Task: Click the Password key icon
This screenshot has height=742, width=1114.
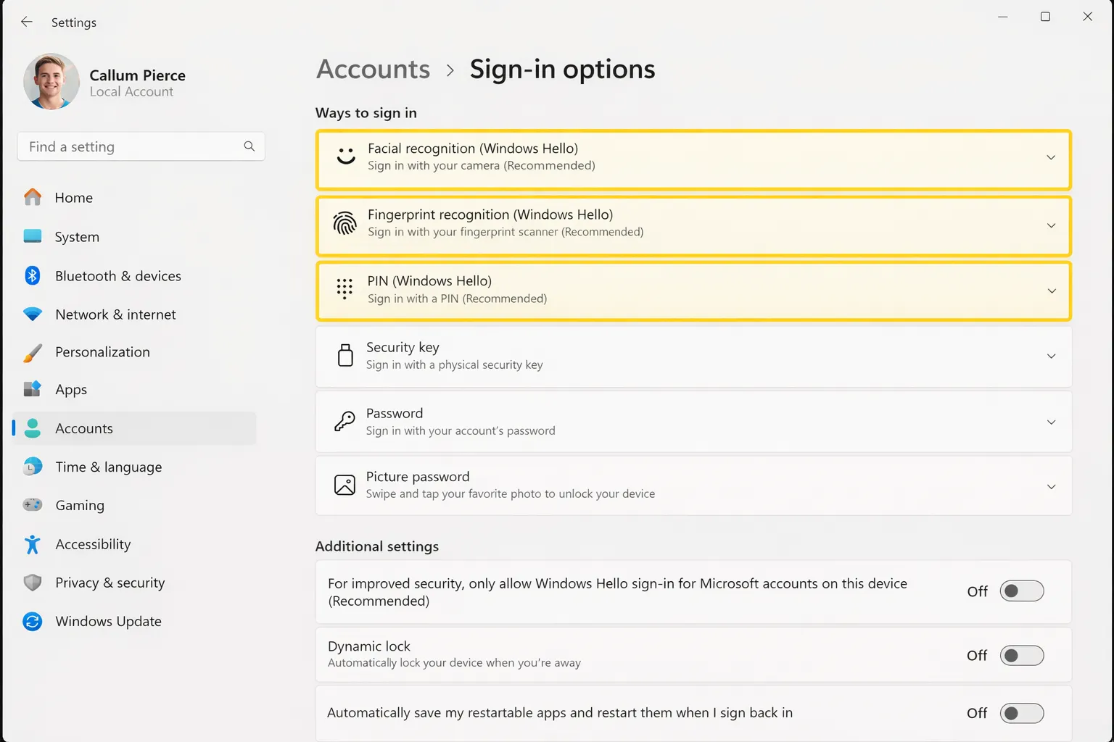Action: [x=344, y=421]
